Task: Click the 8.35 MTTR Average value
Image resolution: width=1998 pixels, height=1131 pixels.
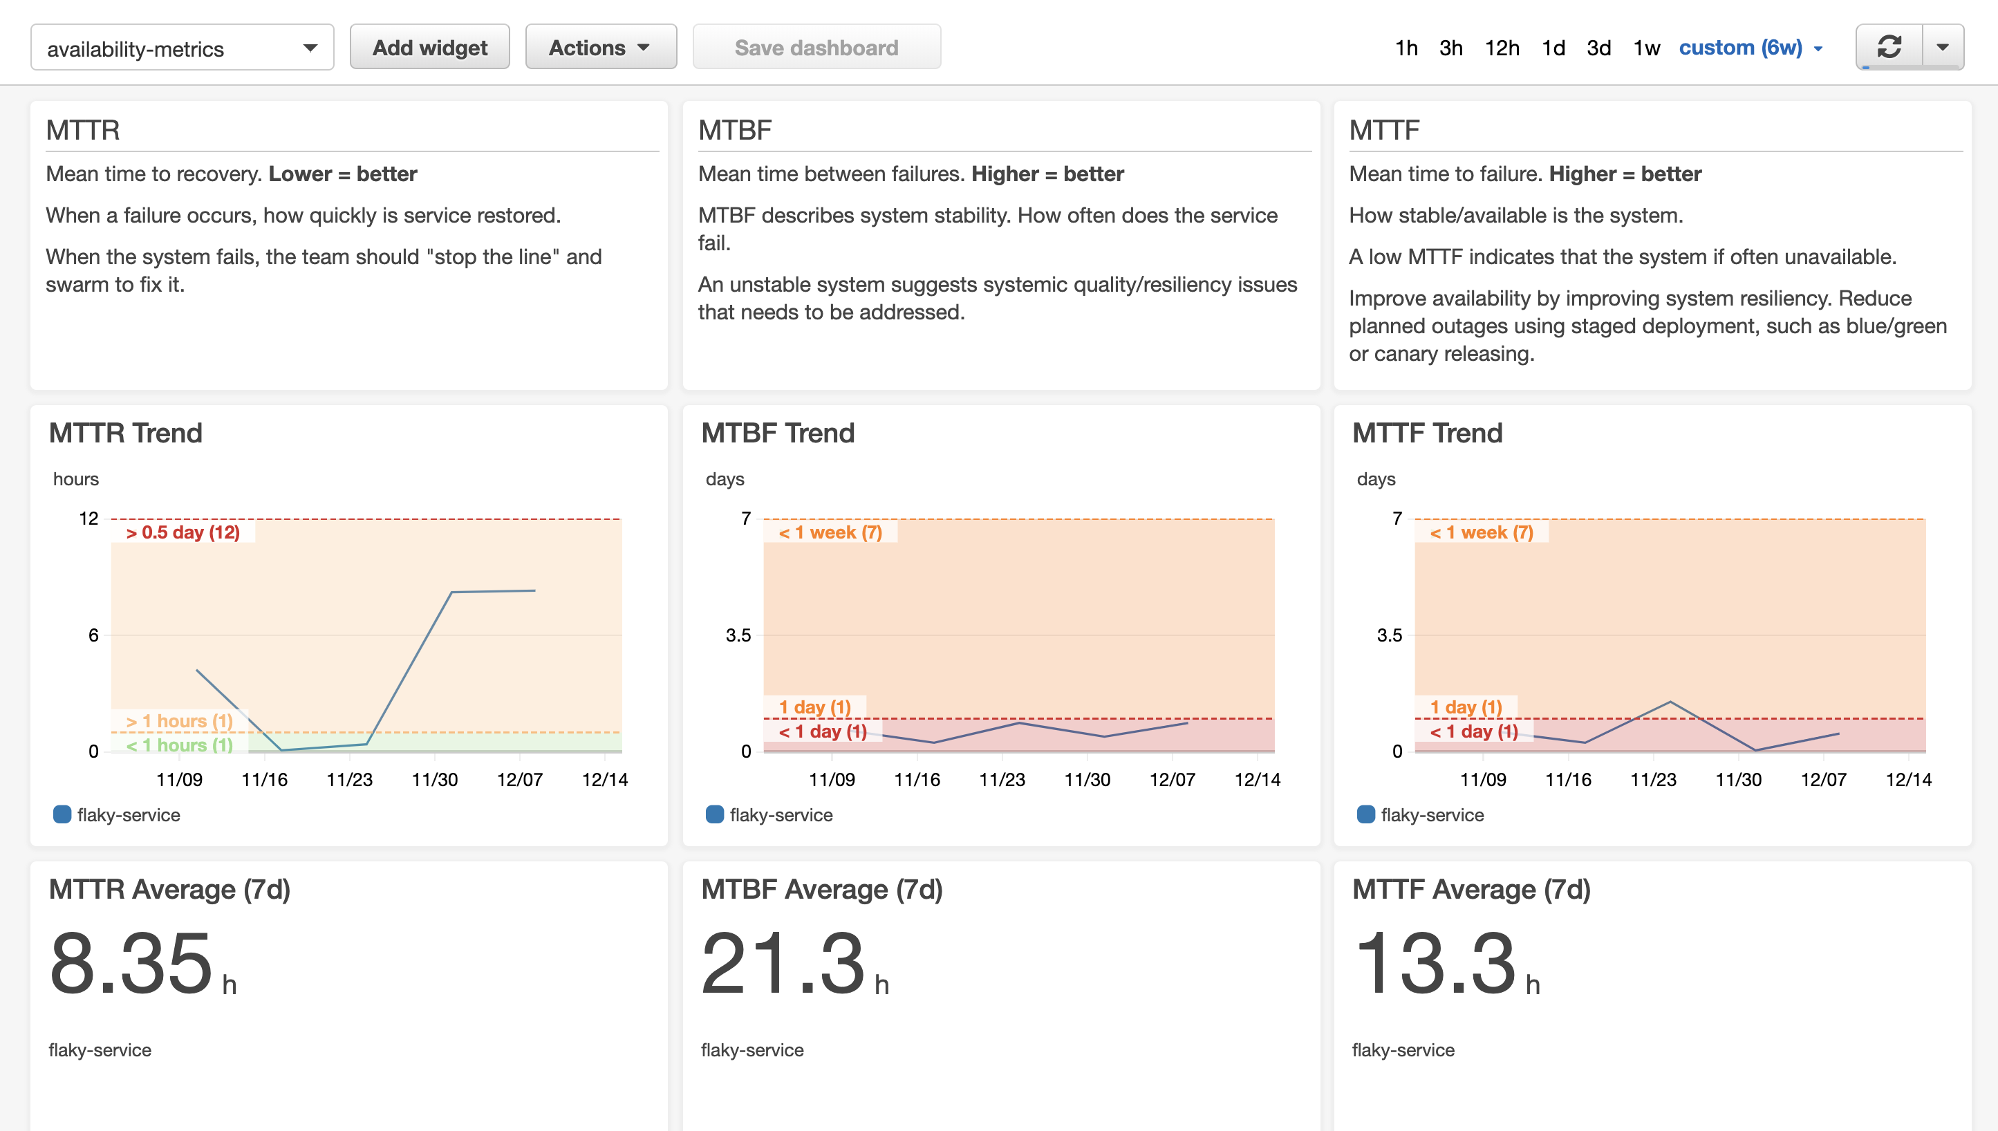Action: (x=131, y=963)
